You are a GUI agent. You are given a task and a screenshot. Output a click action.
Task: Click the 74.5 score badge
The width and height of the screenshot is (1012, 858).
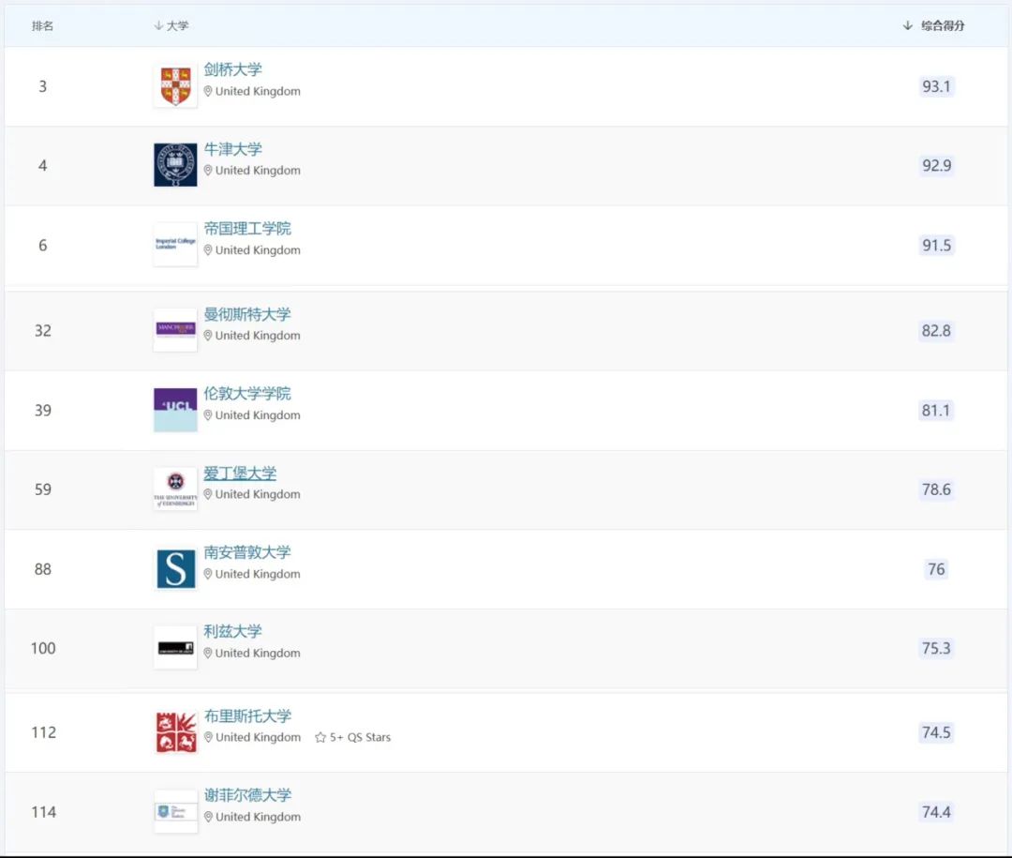[x=936, y=732]
